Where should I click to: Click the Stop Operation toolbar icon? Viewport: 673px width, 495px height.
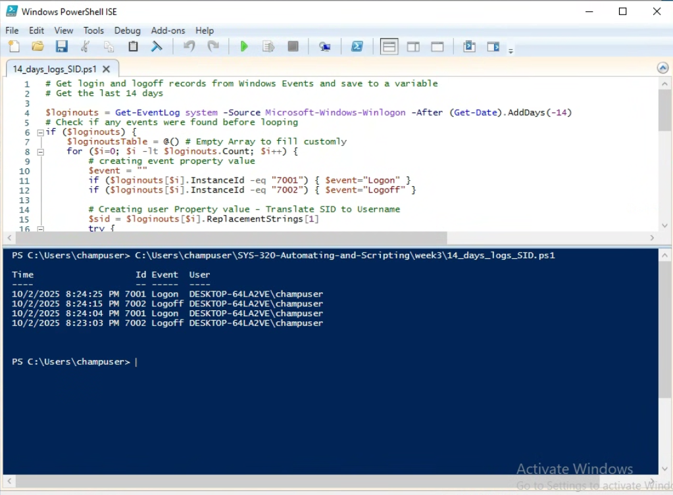[293, 47]
